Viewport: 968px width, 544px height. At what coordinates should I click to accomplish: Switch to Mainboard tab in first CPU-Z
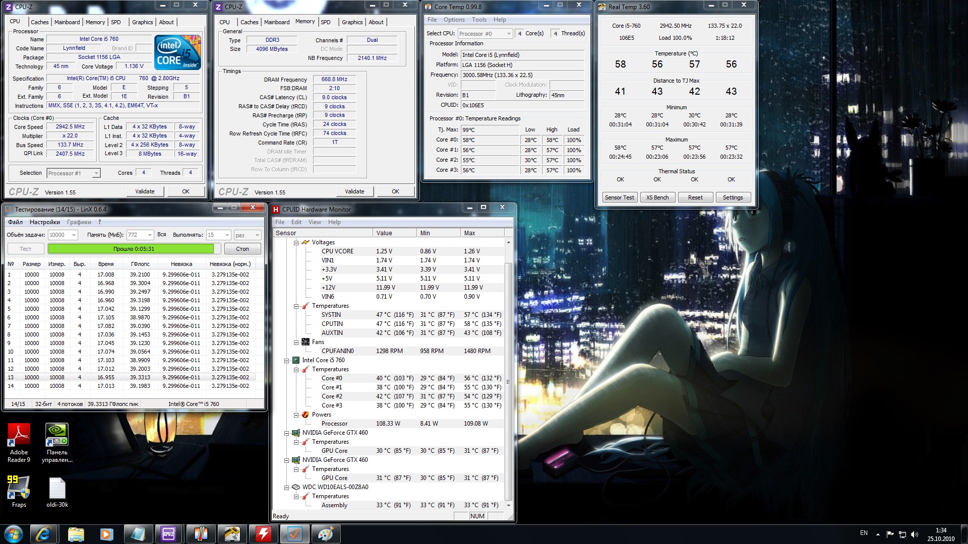[x=67, y=22]
